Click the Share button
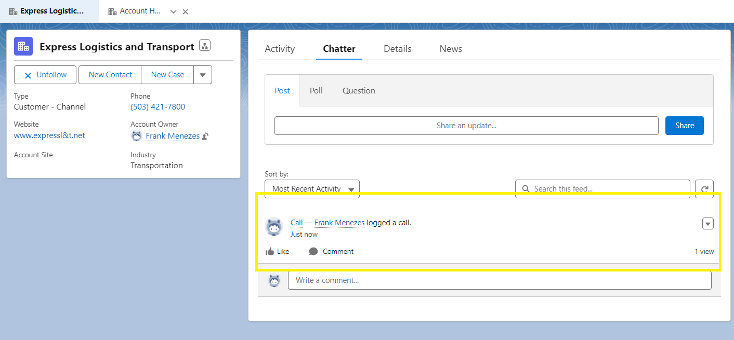734x340 pixels. click(685, 126)
